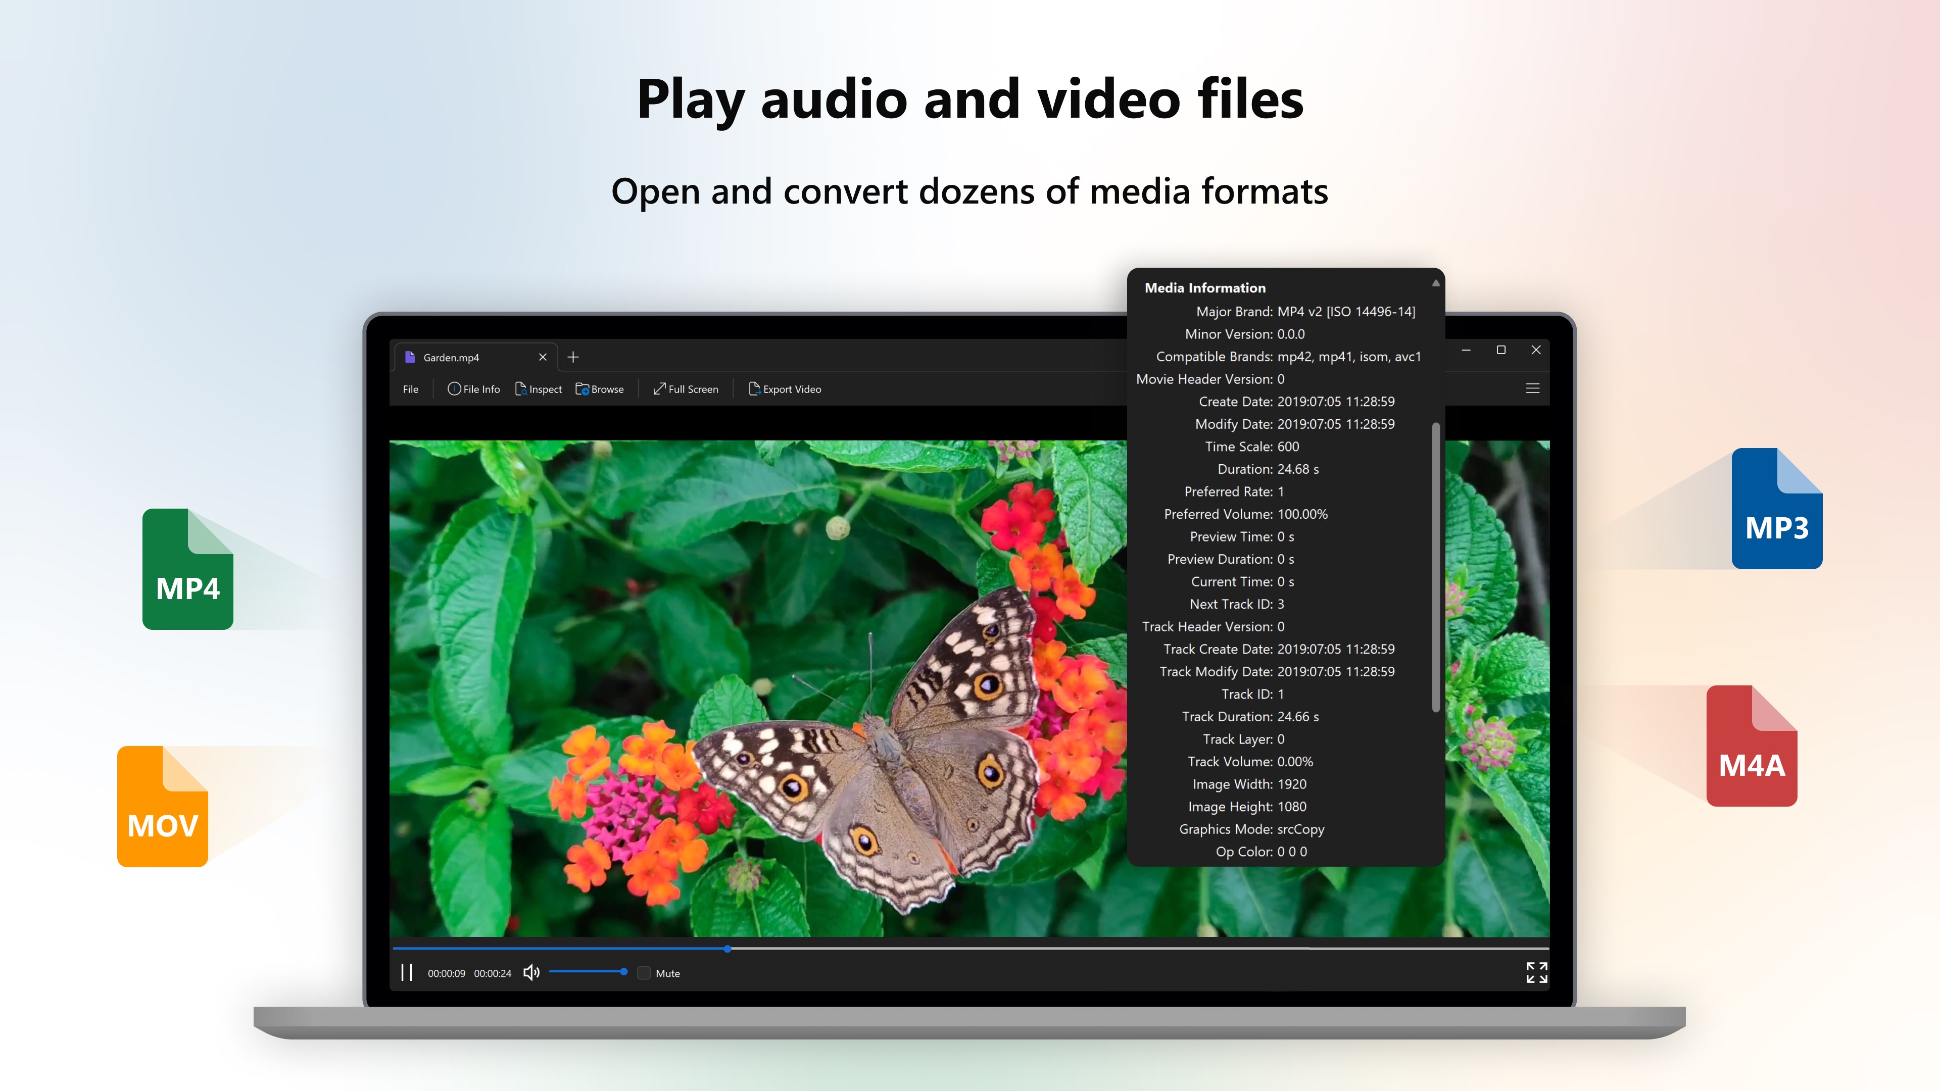Enable the Mute checkbox
Screen dimensions: 1940x1091
pyautogui.click(x=644, y=973)
